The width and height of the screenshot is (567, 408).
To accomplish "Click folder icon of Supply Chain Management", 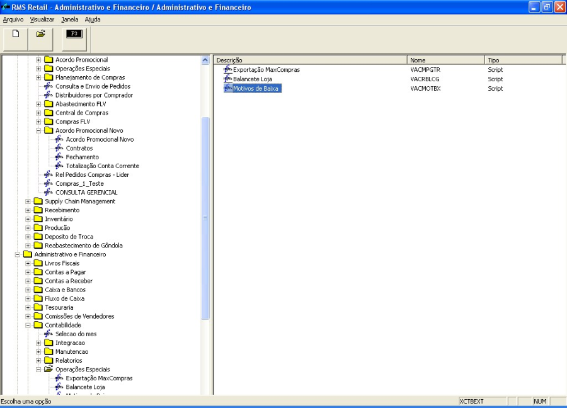I will 38,201.
